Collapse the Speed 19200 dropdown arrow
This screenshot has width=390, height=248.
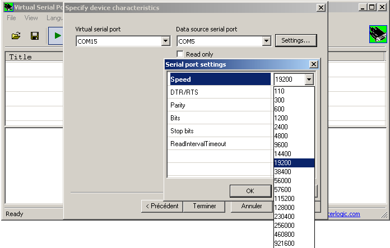pyautogui.click(x=309, y=79)
